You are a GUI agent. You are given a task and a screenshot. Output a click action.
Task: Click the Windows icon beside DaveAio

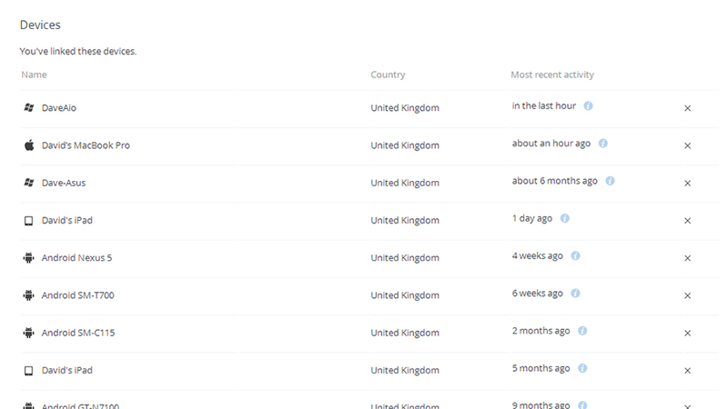(29, 107)
